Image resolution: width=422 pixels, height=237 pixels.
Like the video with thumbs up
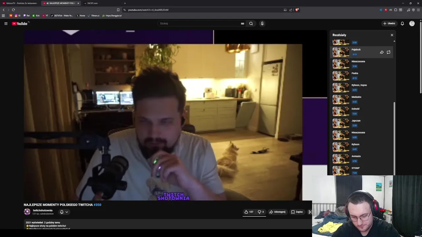[249, 212]
